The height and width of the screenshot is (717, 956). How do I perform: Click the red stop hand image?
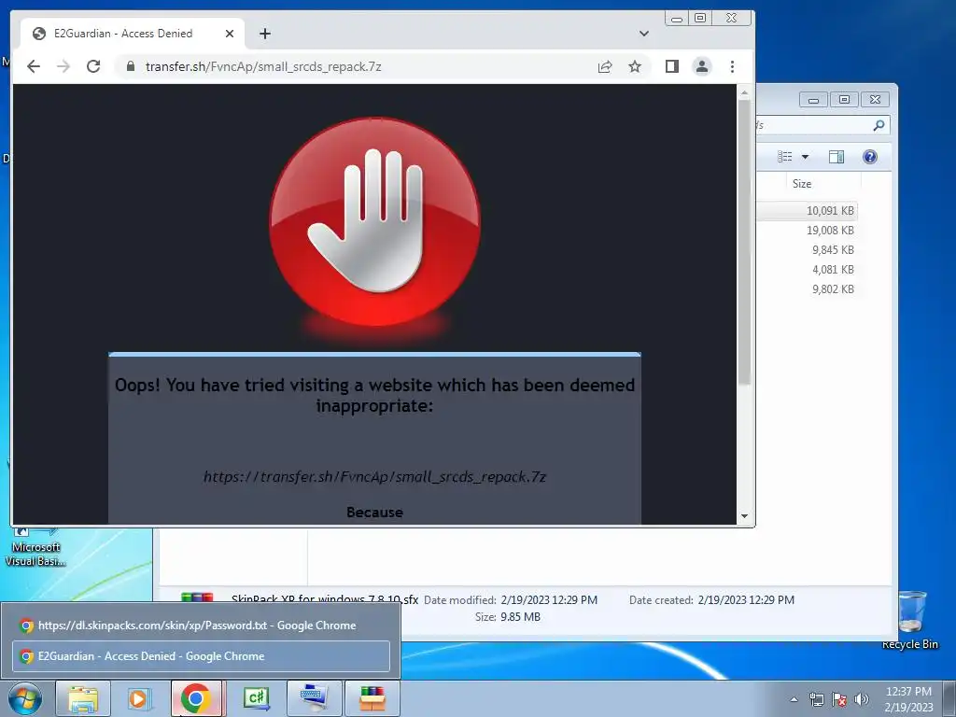tap(374, 221)
